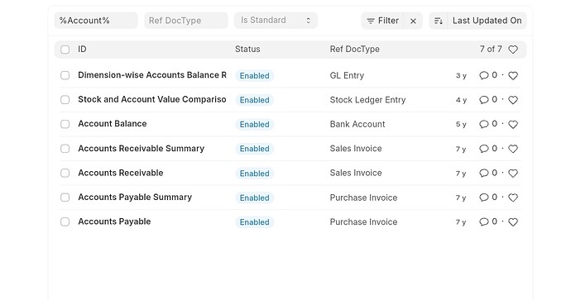Click the comment bubble on the Stock and Account Value Comparison row
The image size is (571, 300).
[x=483, y=100]
